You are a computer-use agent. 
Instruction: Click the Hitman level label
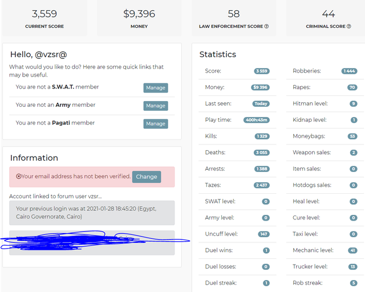click(x=310, y=103)
